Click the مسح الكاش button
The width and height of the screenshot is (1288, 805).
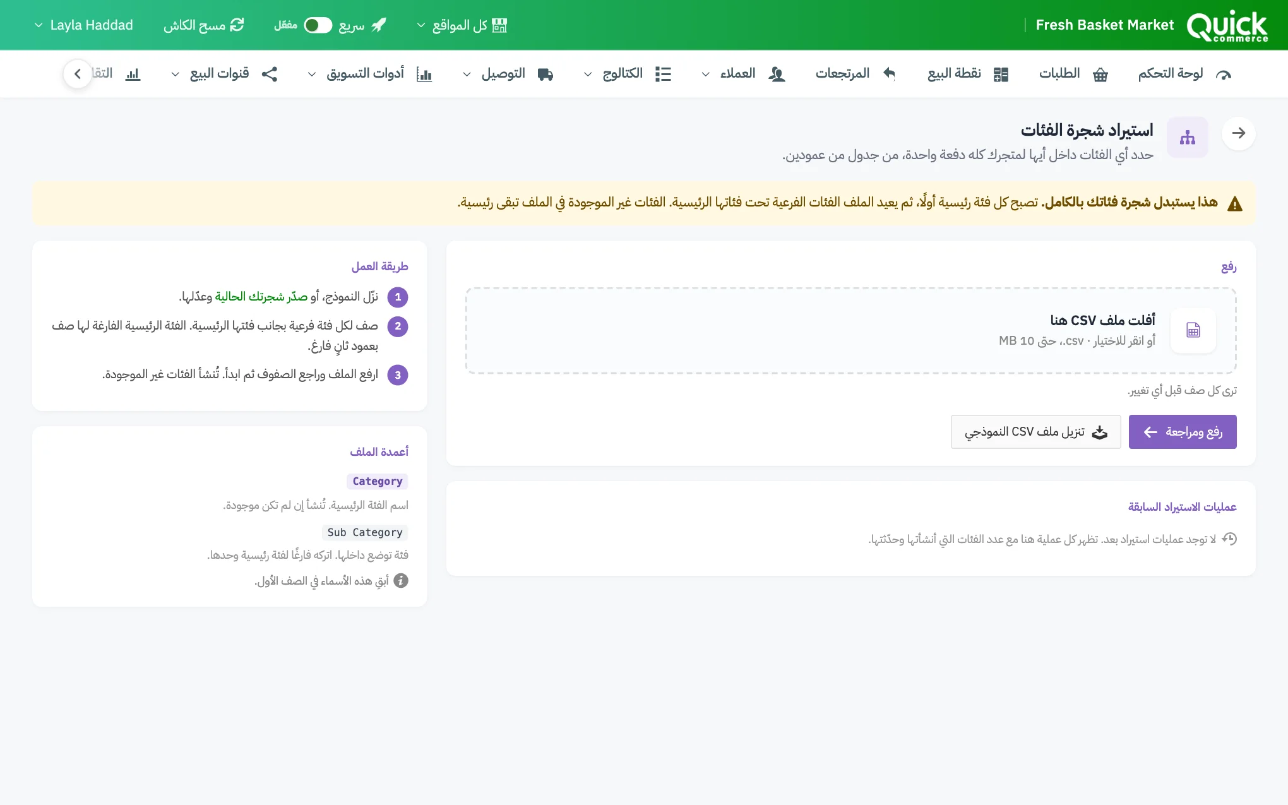pyautogui.click(x=203, y=25)
